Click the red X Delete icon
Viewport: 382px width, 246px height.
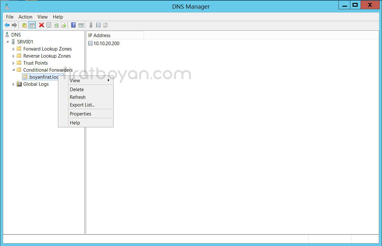coord(41,25)
